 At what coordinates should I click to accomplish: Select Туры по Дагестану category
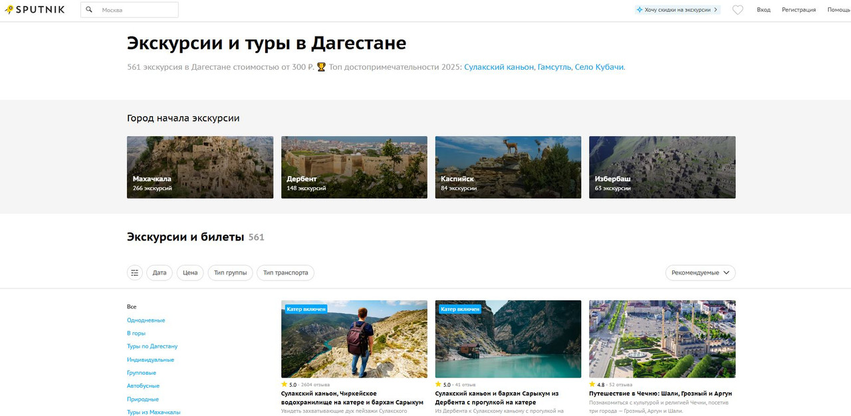coord(152,346)
